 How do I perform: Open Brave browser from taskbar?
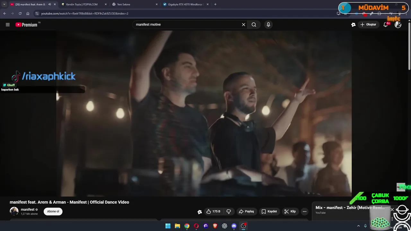point(215,226)
